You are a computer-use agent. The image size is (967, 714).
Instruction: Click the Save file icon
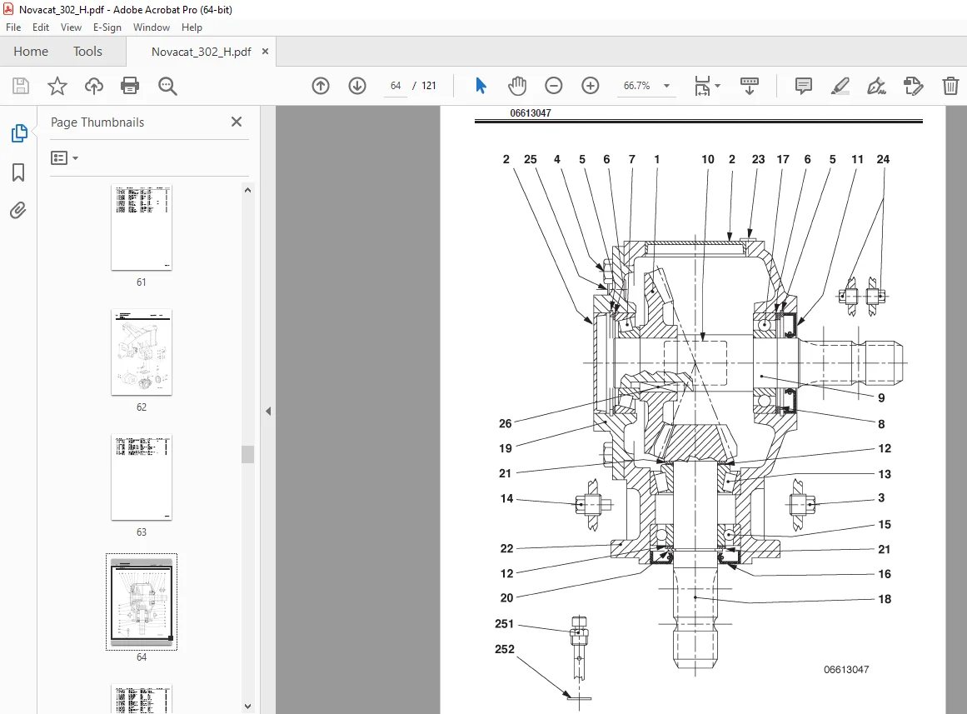pos(21,86)
